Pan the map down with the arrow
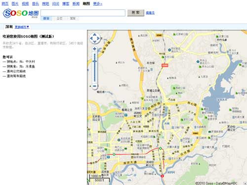 tap(94, 42)
